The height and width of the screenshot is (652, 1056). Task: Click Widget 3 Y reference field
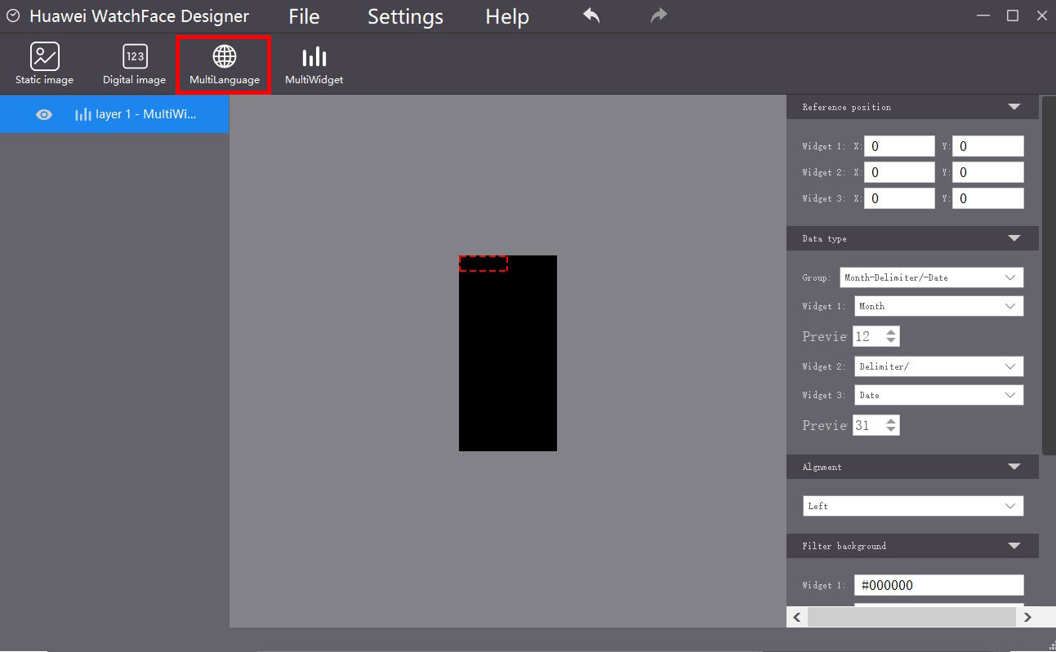pyautogui.click(x=988, y=198)
